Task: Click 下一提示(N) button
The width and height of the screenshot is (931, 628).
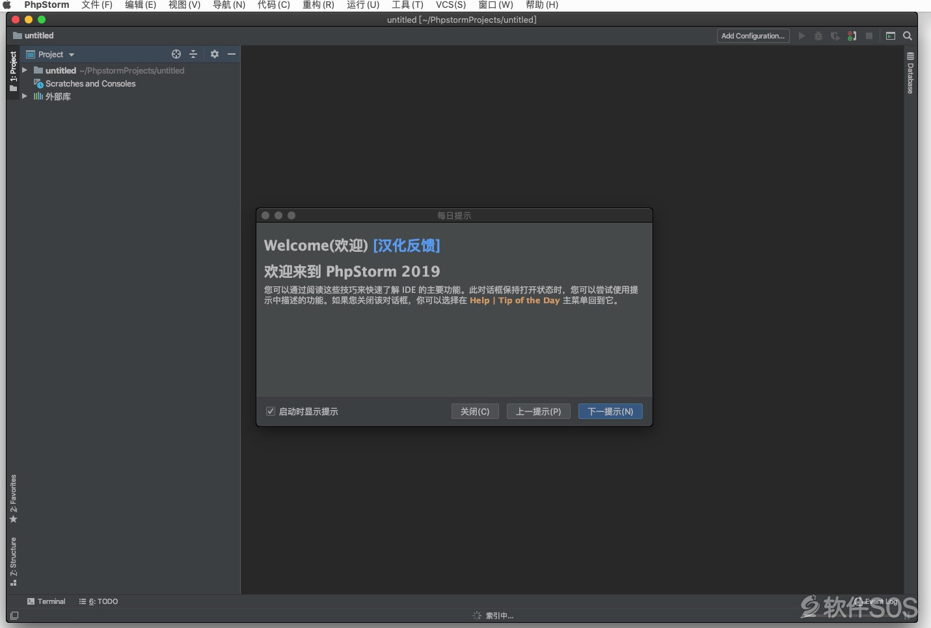Action: [610, 411]
